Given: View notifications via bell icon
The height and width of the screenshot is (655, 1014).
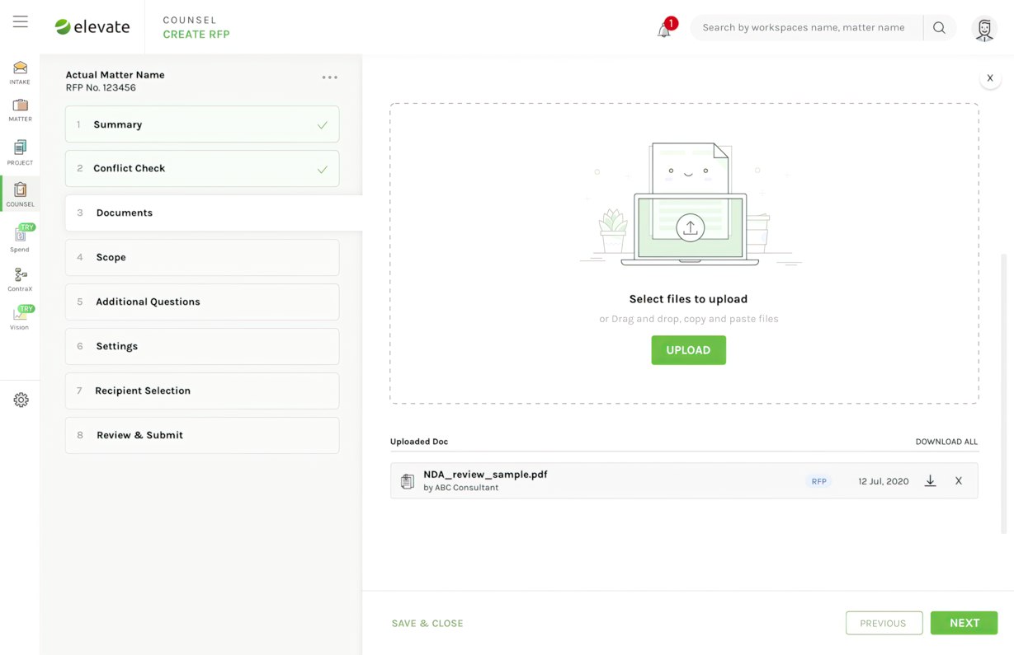Looking at the screenshot, I should coord(665,28).
